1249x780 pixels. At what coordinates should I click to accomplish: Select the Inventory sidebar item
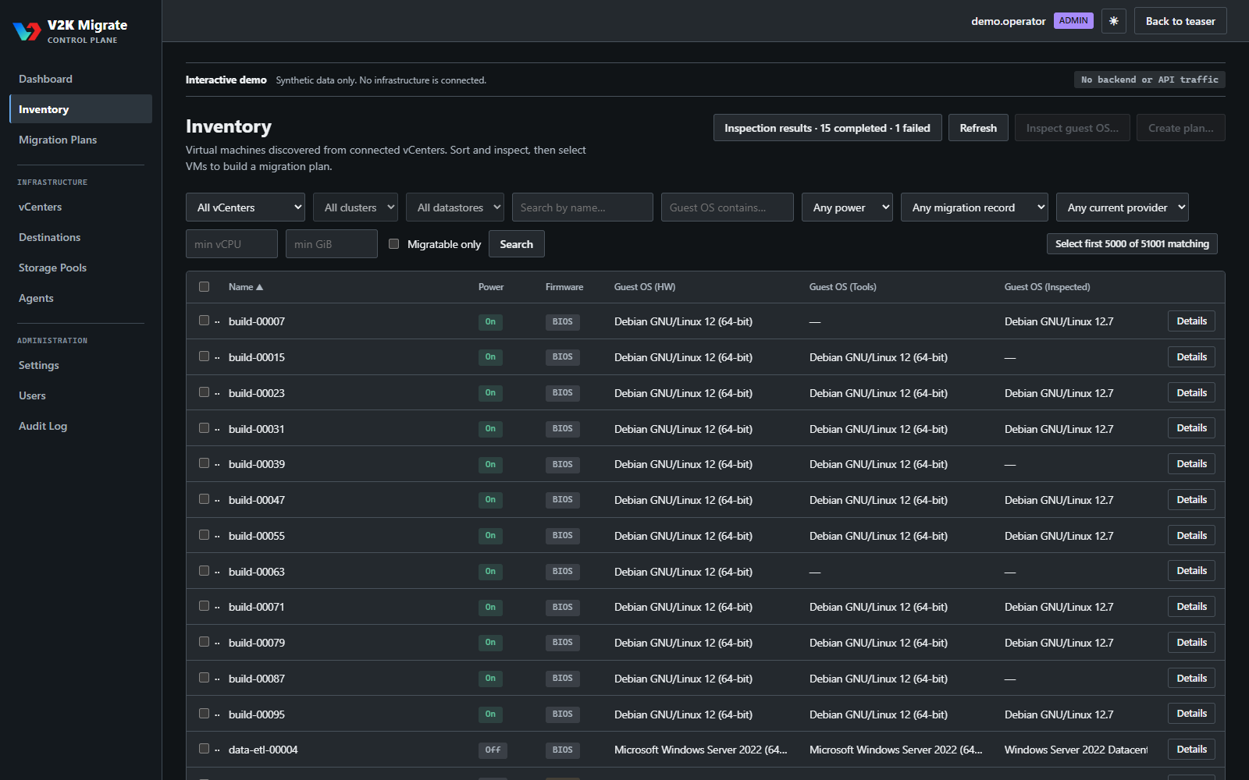tap(80, 109)
